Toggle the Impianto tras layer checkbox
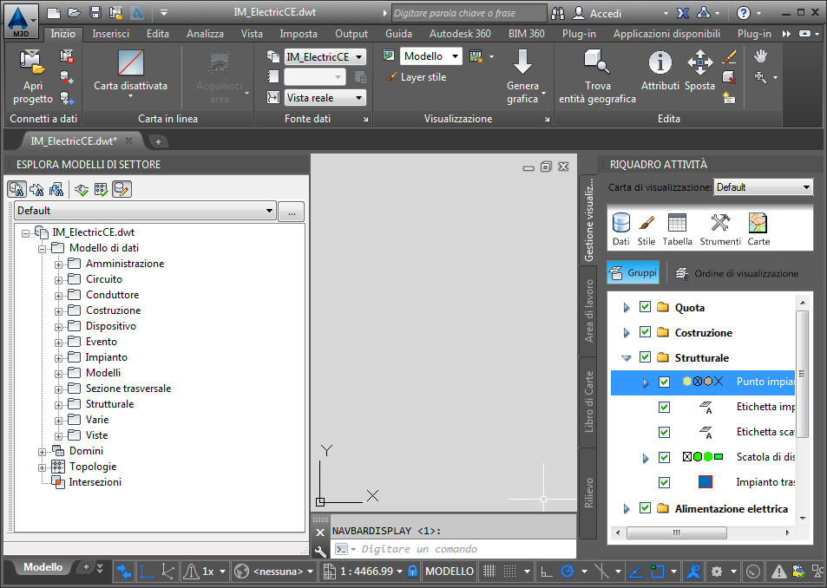Viewport: 827px width, 588px height. click(664, 482)
